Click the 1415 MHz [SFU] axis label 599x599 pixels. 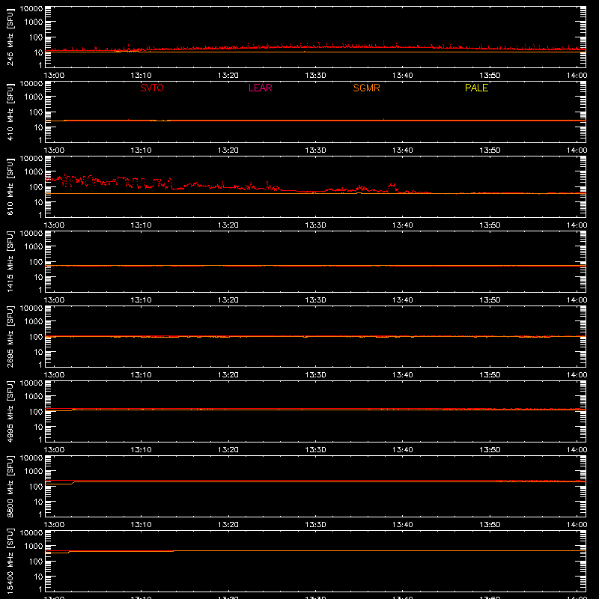point(10,261)
